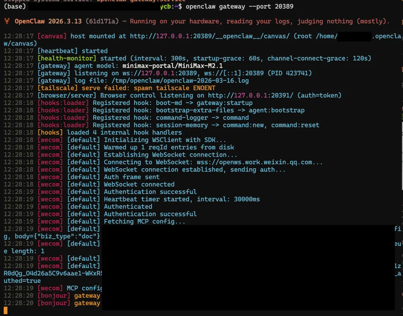The width and height of the screenshot is (403, 316).
Task: Click the '[canvas]' tag
Action: [52, 36]
